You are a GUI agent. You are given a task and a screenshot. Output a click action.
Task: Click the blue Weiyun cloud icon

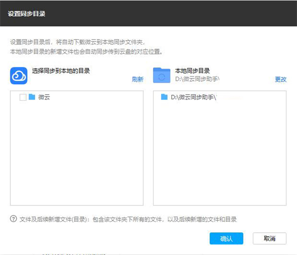coord(18,76)
